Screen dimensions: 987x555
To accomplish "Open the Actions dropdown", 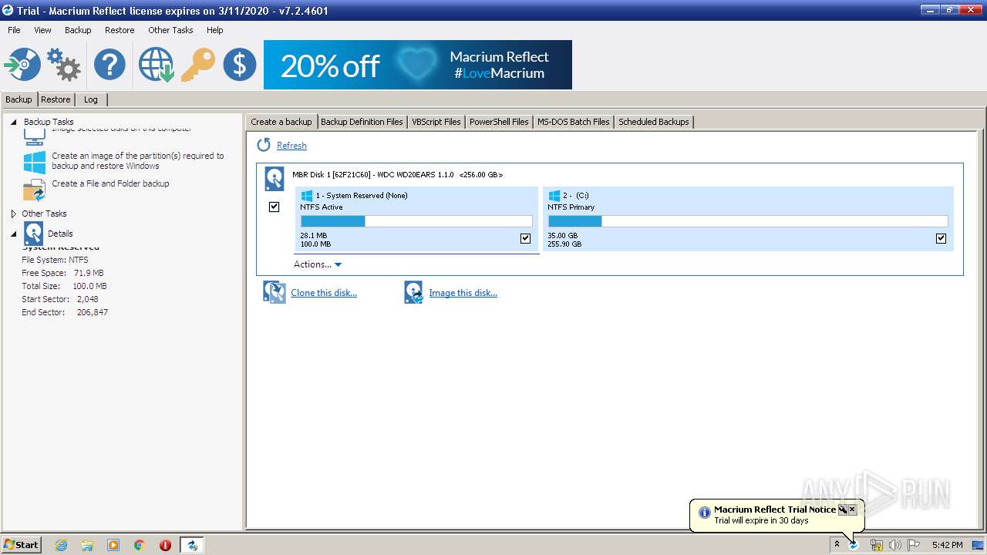I will coord(317,264).
